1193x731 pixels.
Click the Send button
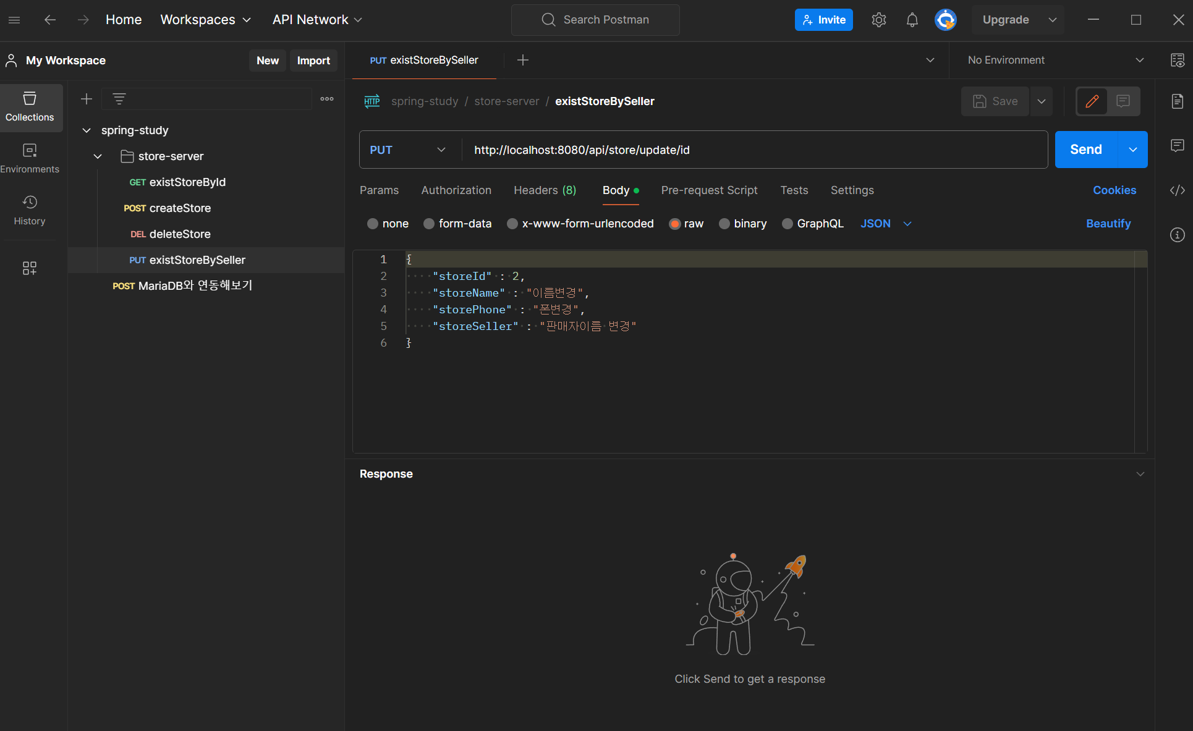[x=1085, y=150]
